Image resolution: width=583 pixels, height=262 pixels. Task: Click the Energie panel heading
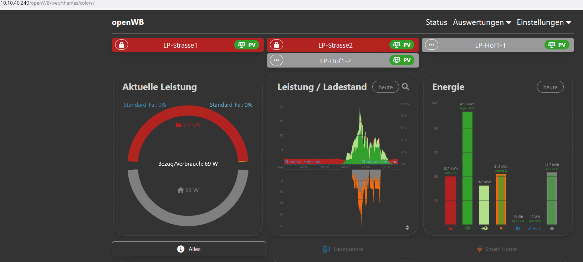tap(448, 87)
